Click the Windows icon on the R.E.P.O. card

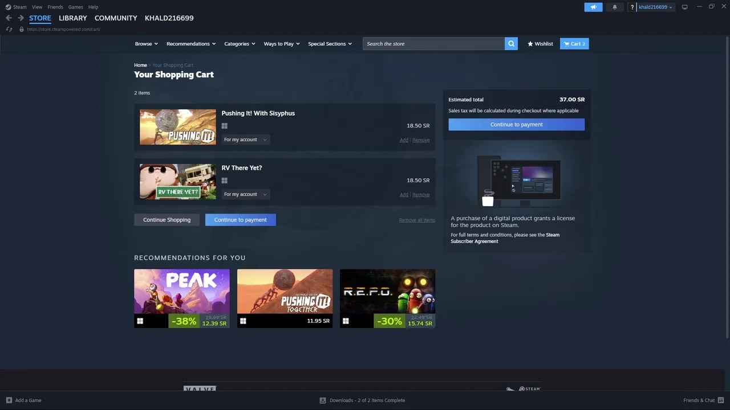click(x=346, y=321)
